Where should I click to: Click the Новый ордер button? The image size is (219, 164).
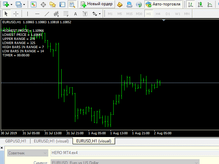click(97, 4)
